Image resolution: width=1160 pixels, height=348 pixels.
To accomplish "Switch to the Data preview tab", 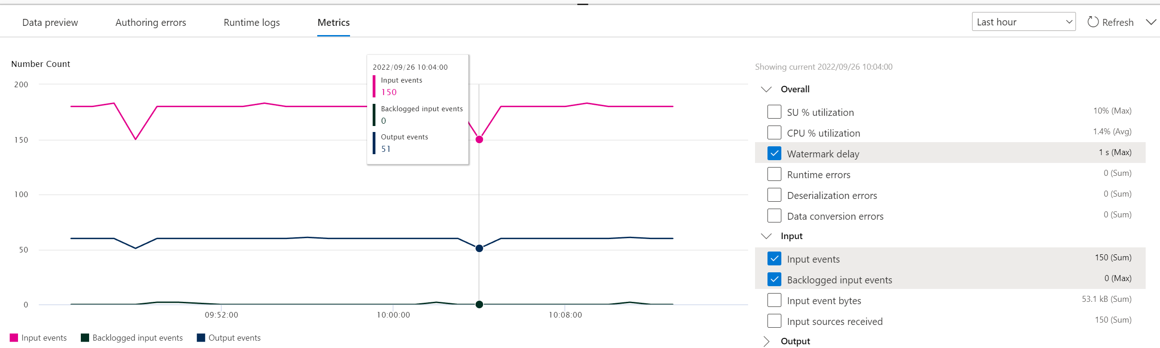I will point(50,22).
